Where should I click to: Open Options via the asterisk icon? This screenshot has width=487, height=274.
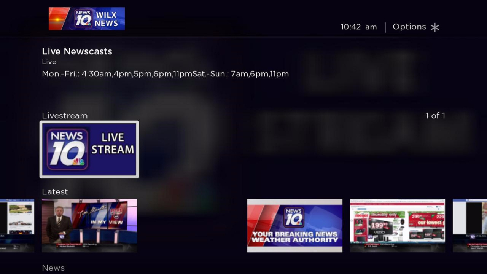tap(435, 27)
